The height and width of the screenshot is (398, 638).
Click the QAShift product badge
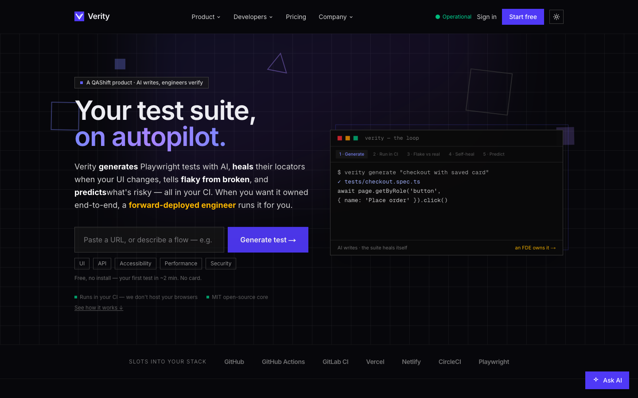coord(141,83)
